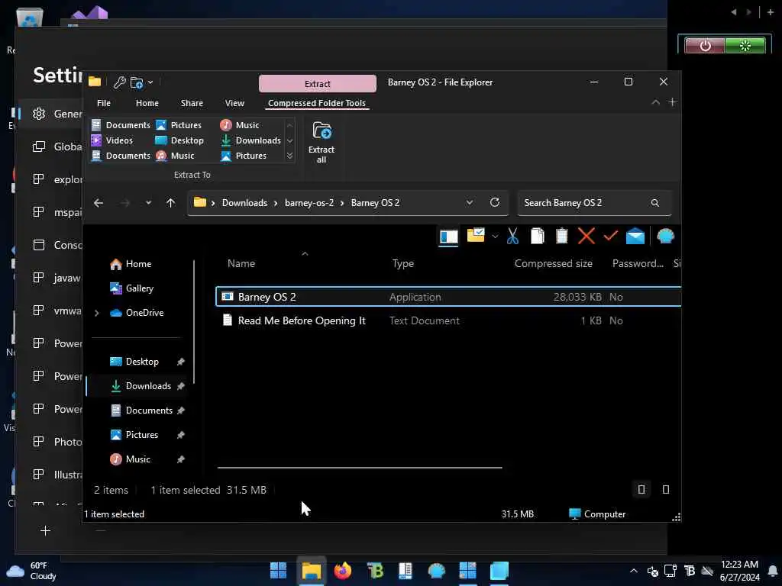Open Music in the navigation pane
This screenshot has width=782, height=586.
click(130, 459)
